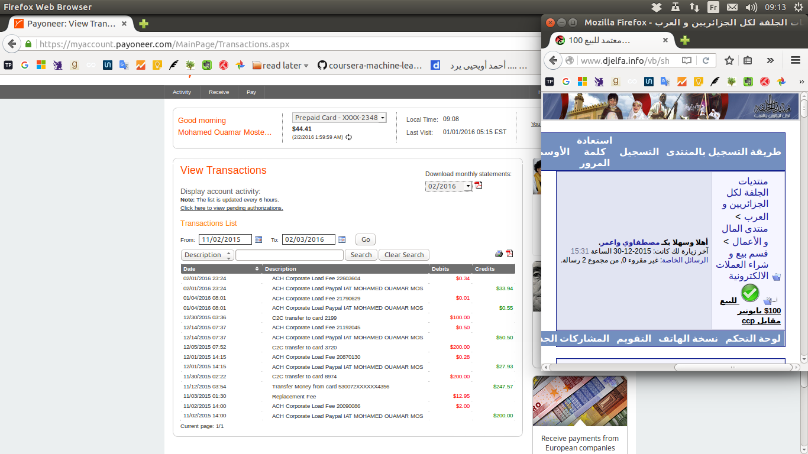Screen dimensions: 808x454
Task: Open the Pay menu
Action: tap(251, 92)
